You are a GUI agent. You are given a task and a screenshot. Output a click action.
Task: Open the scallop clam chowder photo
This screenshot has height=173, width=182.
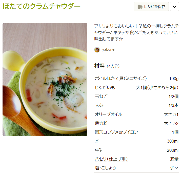(x=45, y=80)
